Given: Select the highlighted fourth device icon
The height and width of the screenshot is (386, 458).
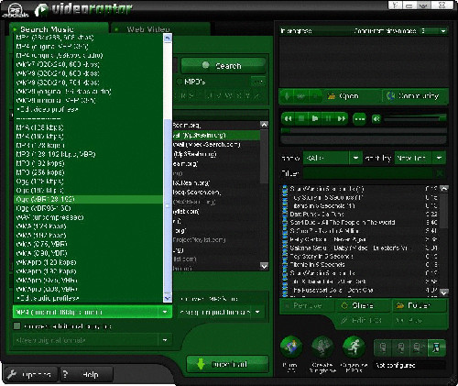Looking at the screenshot, I should [436, 347].
